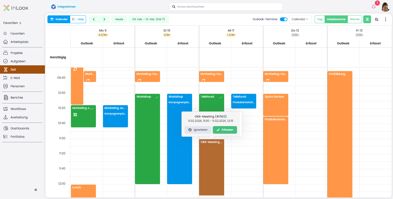This screenshot has width=393, height=199.
Task: Disable the Outlook-Termine switch
Action: pyautogui.click(x=284, y=19)
